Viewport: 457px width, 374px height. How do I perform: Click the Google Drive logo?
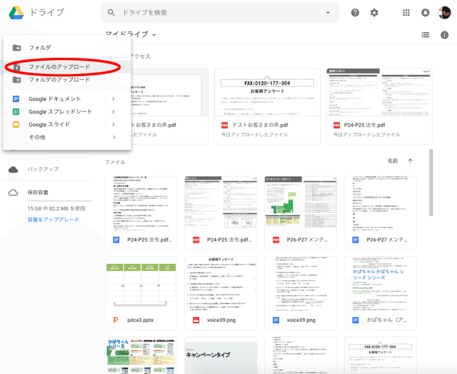coord(15,13)
